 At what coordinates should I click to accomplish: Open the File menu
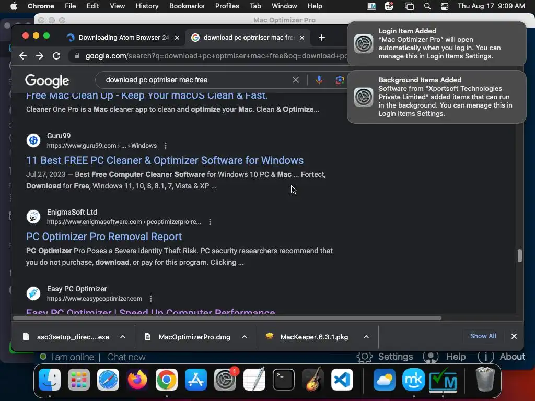click(x=70, y=6)
